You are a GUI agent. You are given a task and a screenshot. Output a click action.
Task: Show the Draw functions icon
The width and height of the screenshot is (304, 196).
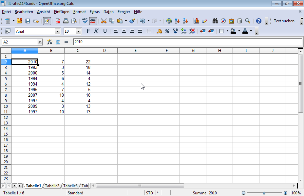(x=204, y=21)
